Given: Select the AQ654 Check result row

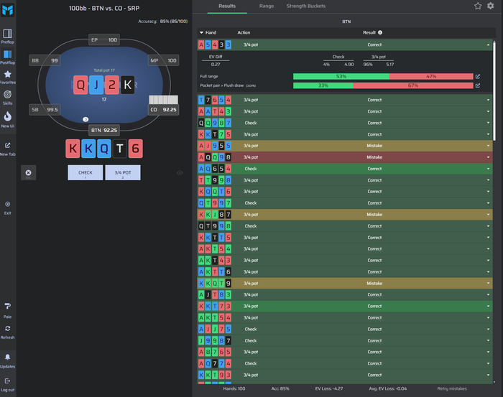Looking at the screenshot, I should [x=345, y=169].
